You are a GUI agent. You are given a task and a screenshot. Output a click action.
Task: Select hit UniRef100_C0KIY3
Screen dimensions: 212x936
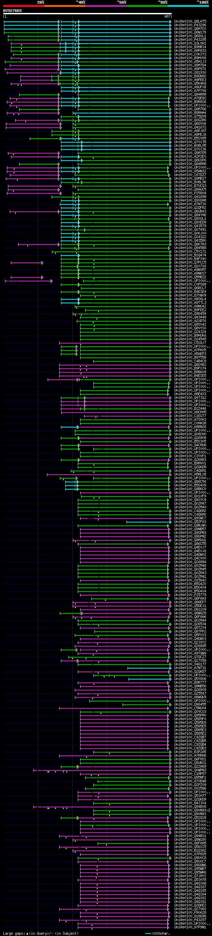tap(190, 54)
